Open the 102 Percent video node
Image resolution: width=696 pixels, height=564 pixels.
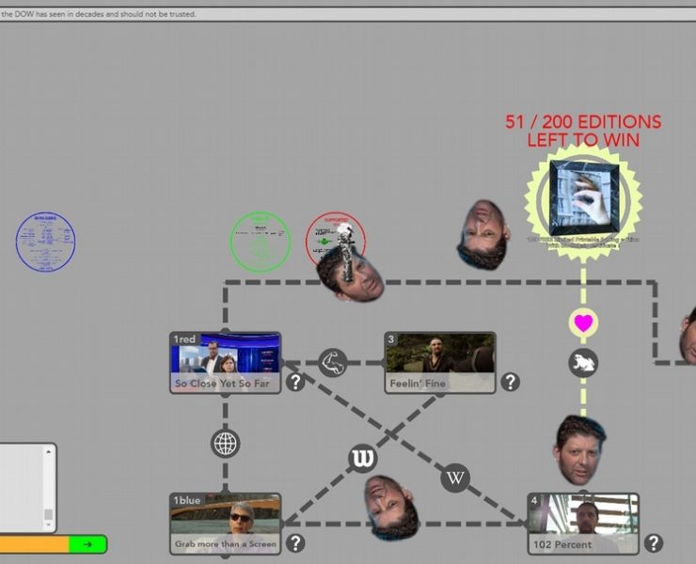(583, 523)
